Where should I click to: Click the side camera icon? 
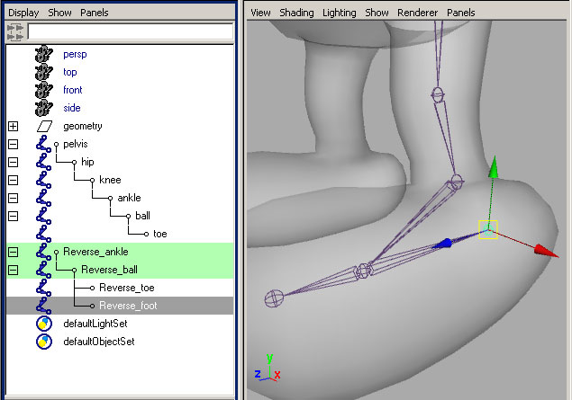[42, 108]
